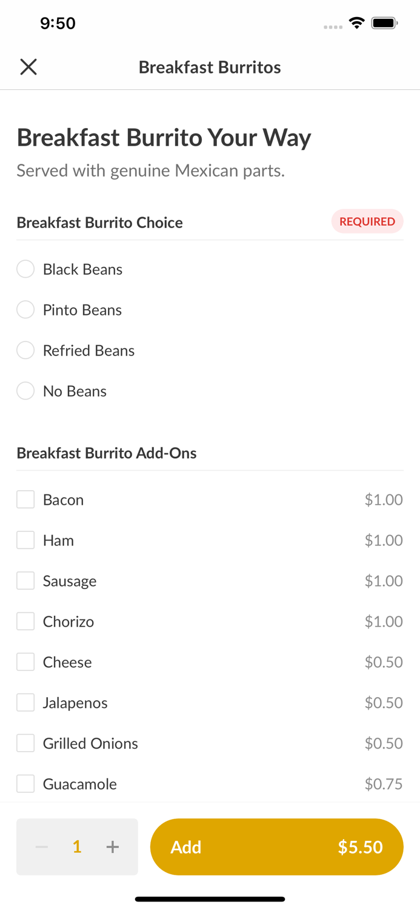Tap the Add button to place order
420x910 pixels.
point(277,847)
